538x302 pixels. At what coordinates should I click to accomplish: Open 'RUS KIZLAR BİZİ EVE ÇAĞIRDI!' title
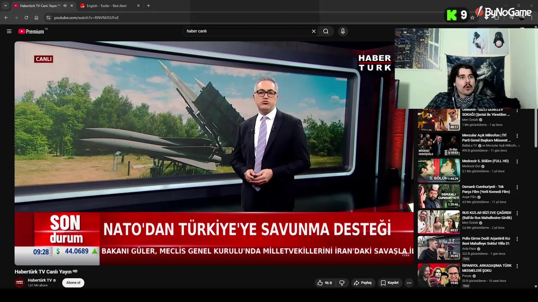(487, 215)
